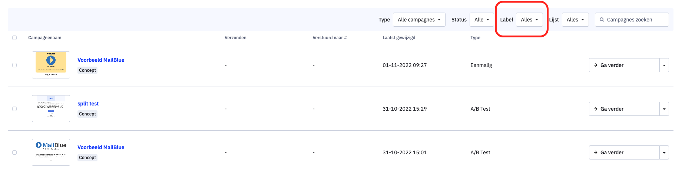682x178 pixels.
Task: Click the Campagnes zoeken search field
Action: tap(632, 20)
